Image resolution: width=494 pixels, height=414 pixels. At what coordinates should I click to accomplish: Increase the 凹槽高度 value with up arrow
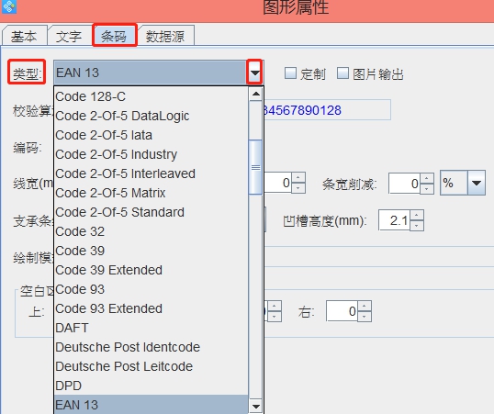coord(417,215)
